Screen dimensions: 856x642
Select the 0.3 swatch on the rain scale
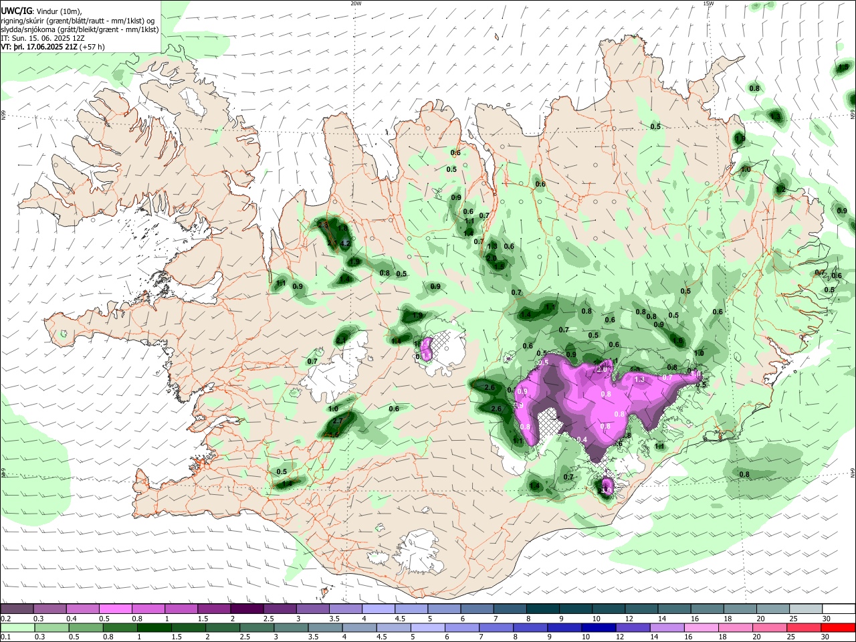click(x=52, y=627)
